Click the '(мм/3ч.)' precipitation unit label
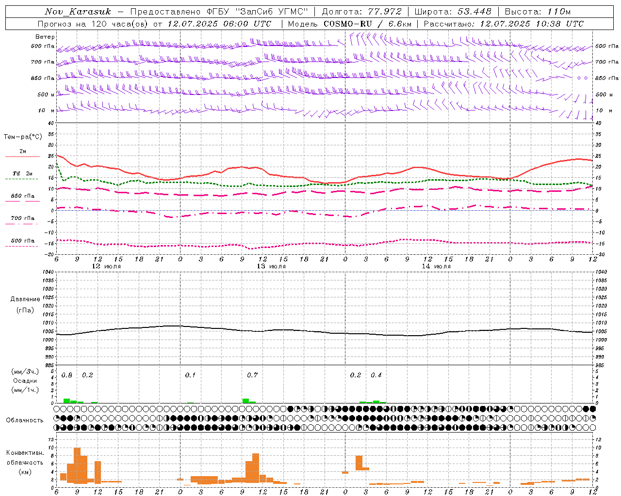Screen dimensions: 621x496 coord(25,372)
